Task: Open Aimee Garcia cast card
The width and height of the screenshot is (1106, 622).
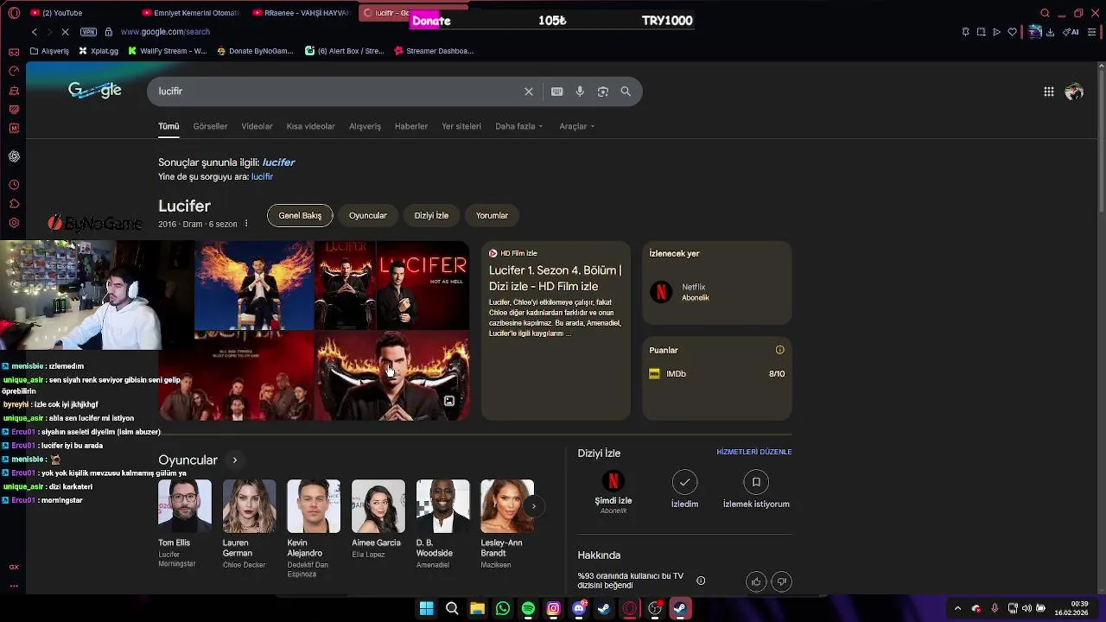Action: click(378, 519)
